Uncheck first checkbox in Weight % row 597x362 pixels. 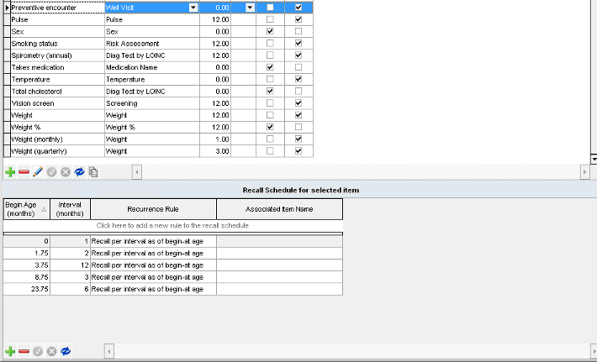tap(270, 127)
